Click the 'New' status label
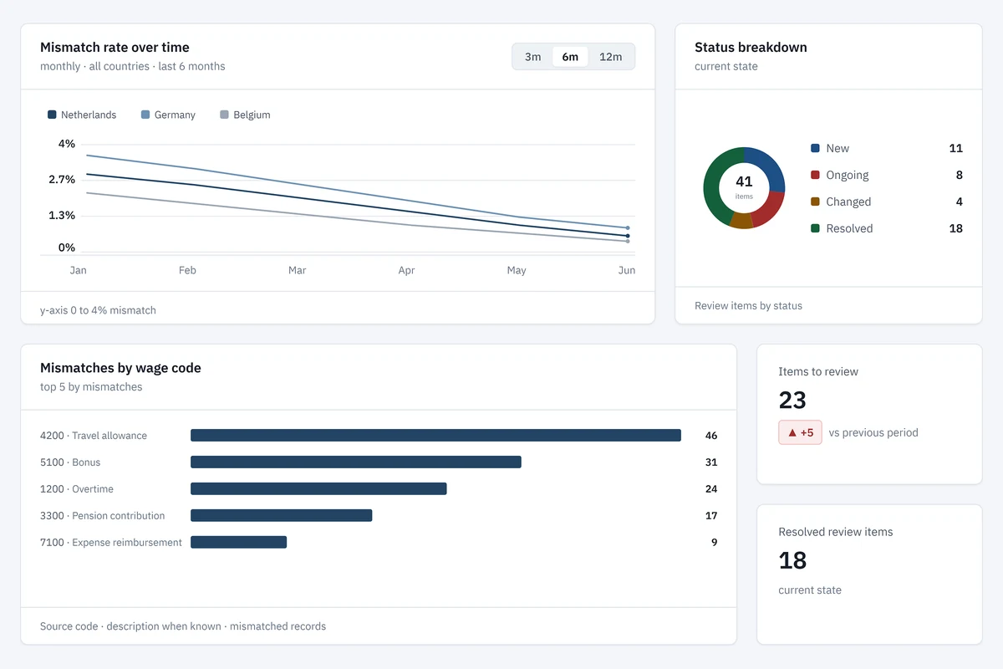This screenshot has width=1003, height=669. click(838, 148)
